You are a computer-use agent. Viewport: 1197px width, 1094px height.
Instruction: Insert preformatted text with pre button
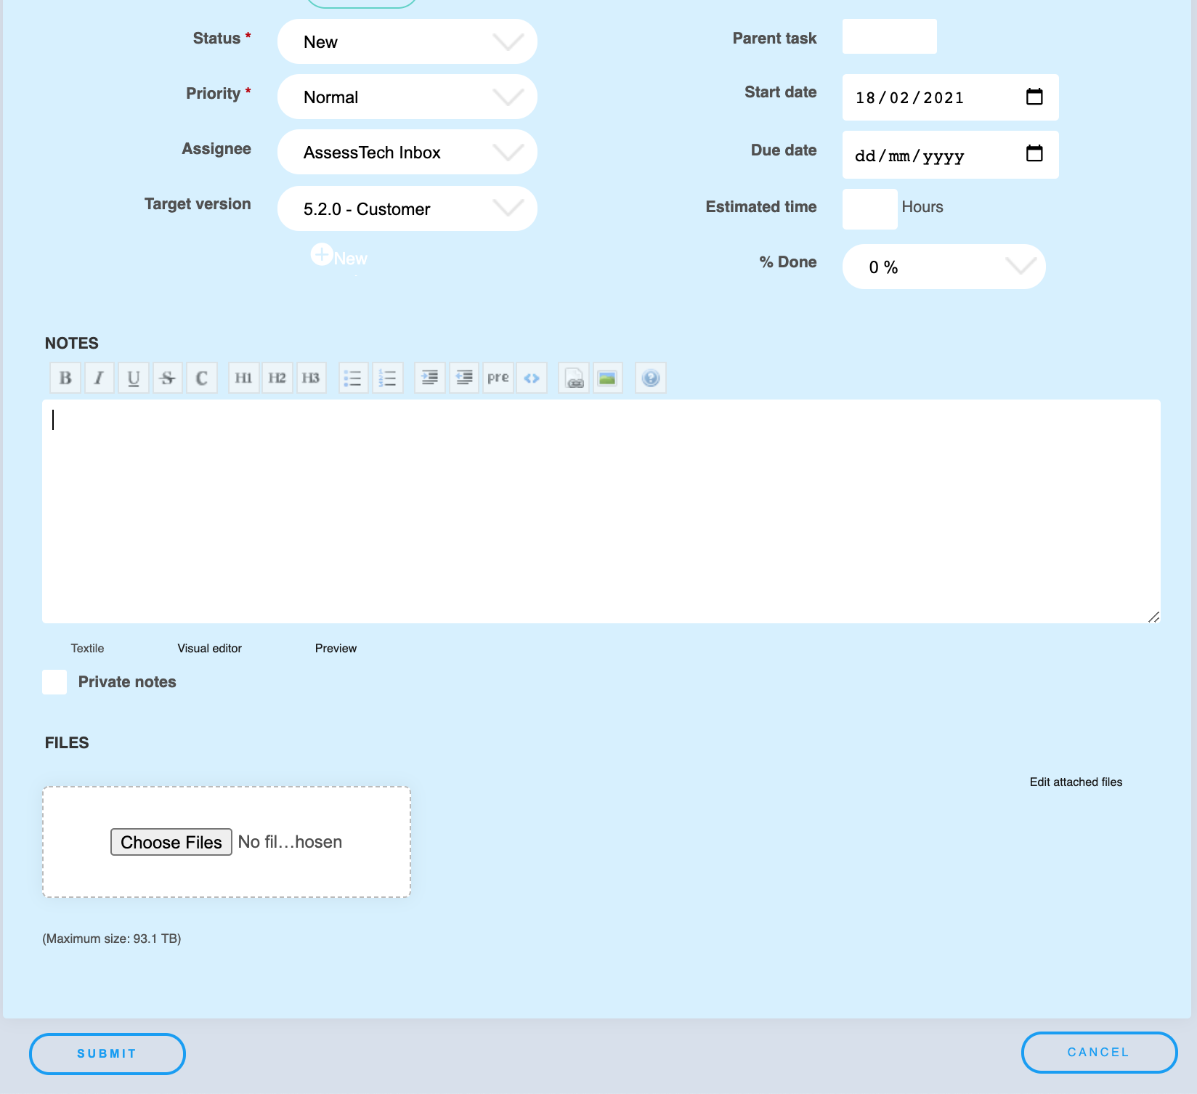[498, 378]
